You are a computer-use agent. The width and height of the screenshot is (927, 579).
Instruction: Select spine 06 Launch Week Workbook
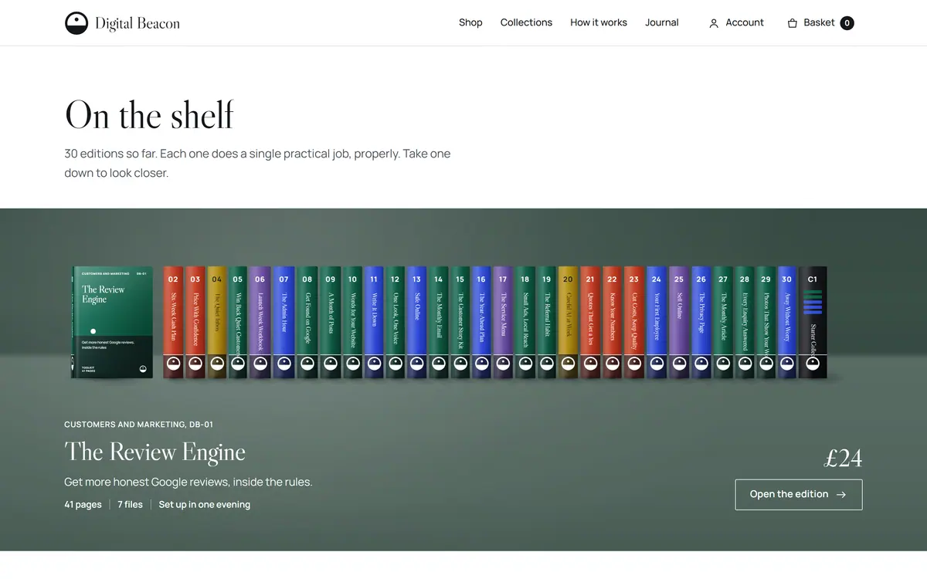(x=260, y=323)
